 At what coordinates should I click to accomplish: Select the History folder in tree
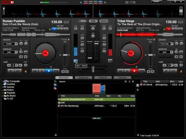point(10,90)
